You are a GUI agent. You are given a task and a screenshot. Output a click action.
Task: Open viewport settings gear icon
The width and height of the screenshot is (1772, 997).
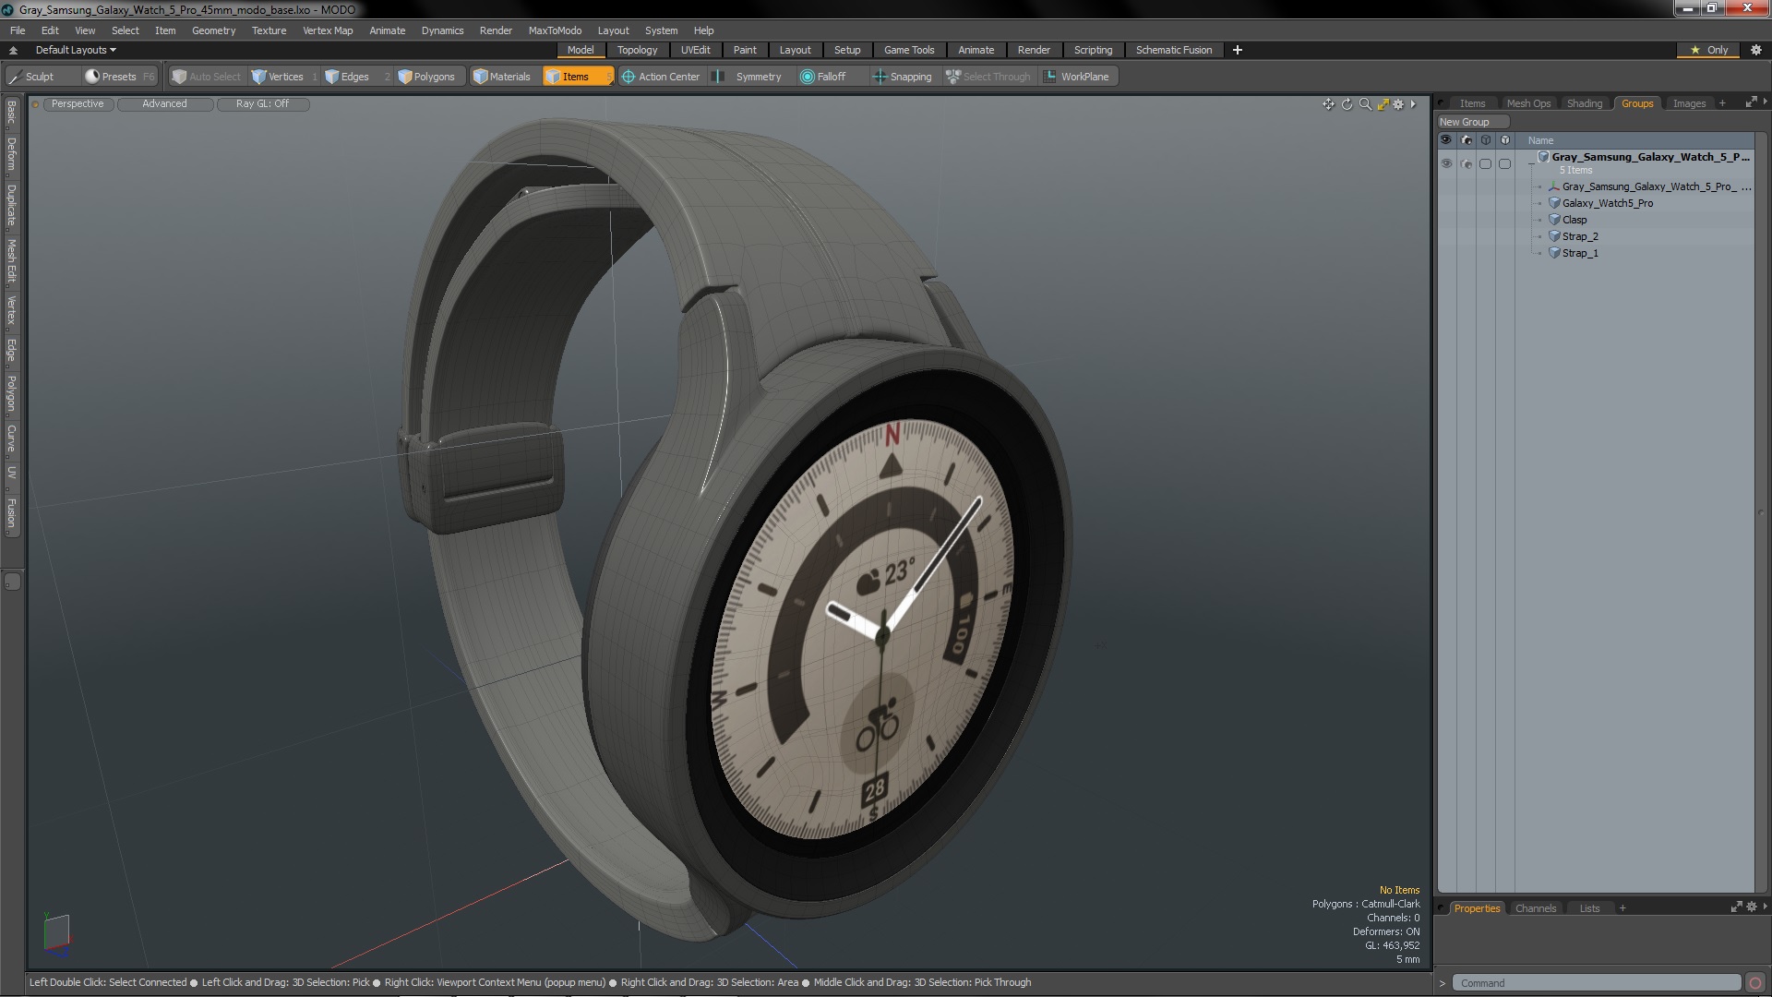click(x=1398, y=104)
